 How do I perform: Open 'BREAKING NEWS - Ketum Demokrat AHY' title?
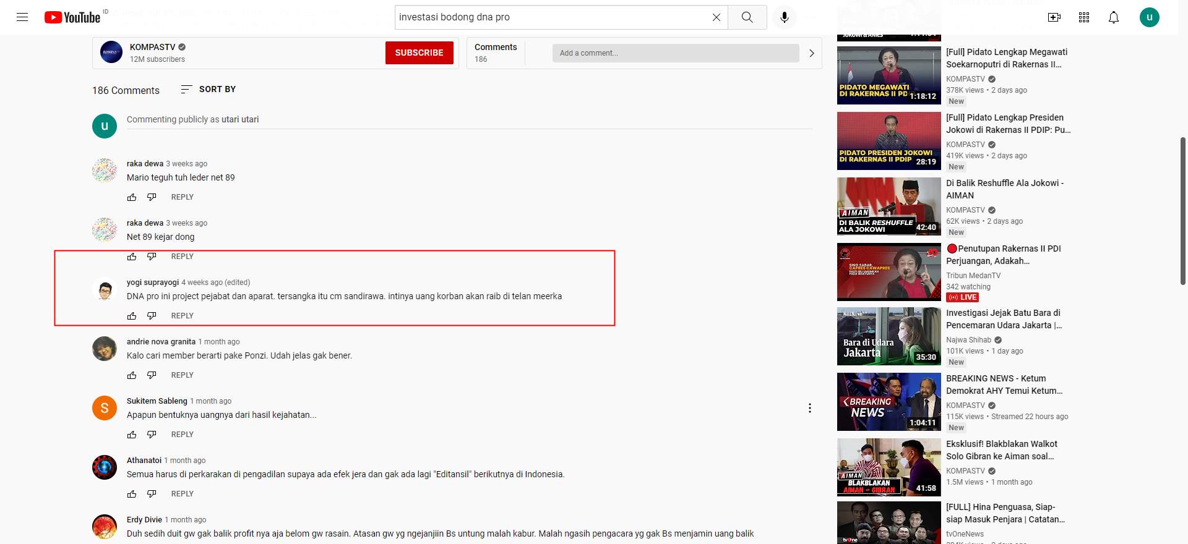pyautogui.click(x=1004, y=385)
